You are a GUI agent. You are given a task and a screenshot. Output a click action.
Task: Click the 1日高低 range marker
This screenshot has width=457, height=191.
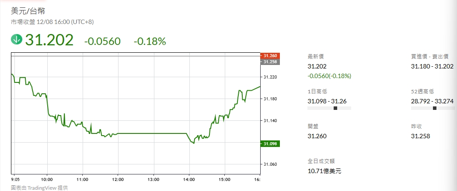click(x=335, y=108)
